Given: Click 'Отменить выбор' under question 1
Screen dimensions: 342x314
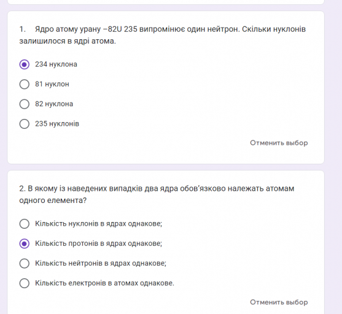Looking at the screenshot, I should (x=279, y=143).
